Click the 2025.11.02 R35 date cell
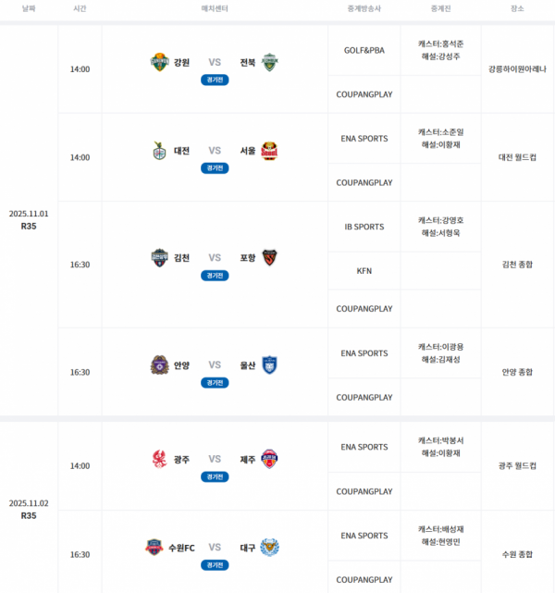This screenshot has width=555, height=593. 29,509
